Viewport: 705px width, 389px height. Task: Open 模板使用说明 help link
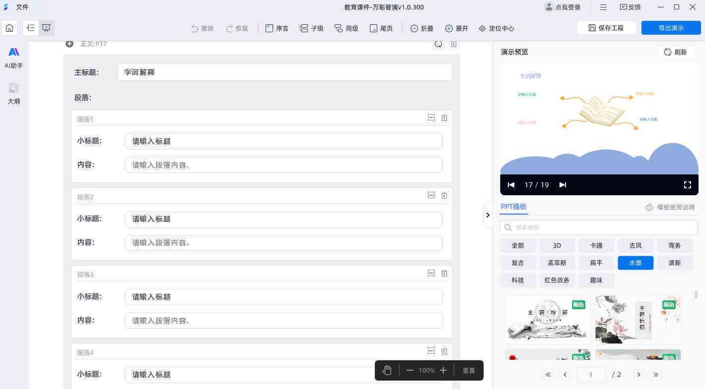(670, 208)
